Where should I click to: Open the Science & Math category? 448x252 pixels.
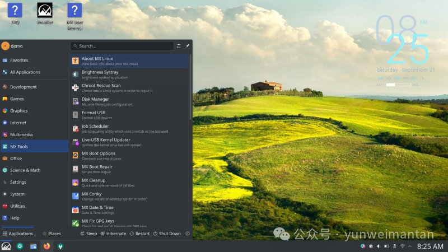coord(34,170)
